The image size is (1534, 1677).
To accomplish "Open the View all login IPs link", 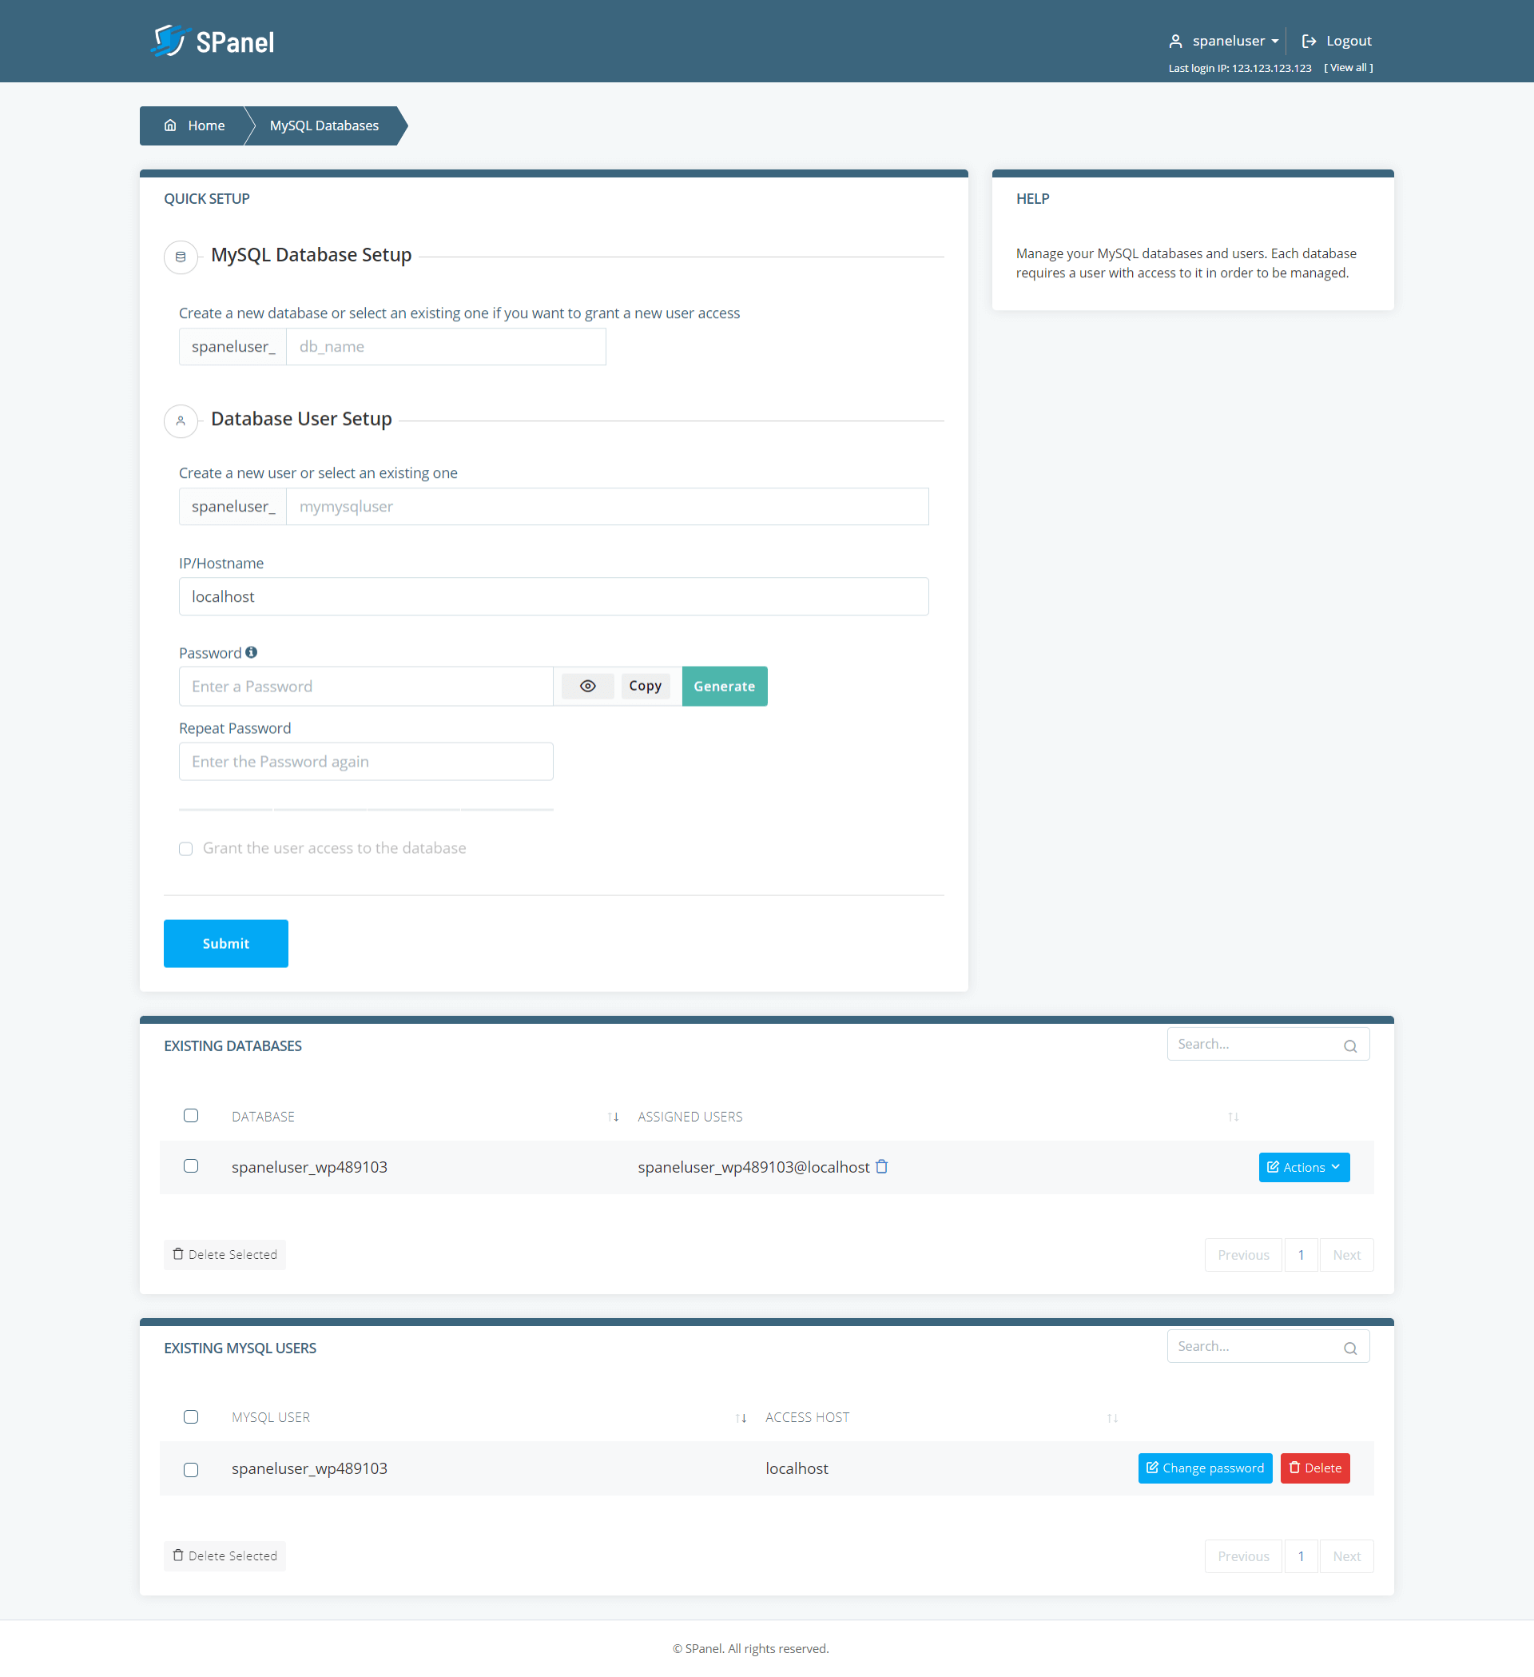I will click(1348, 67).
